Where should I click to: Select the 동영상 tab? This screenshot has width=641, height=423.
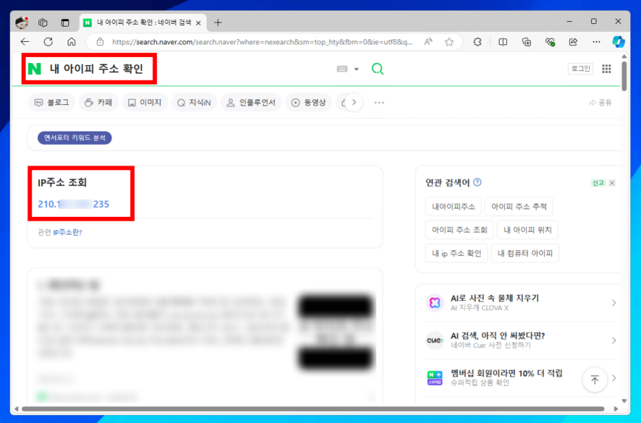(x=309, y=103)
